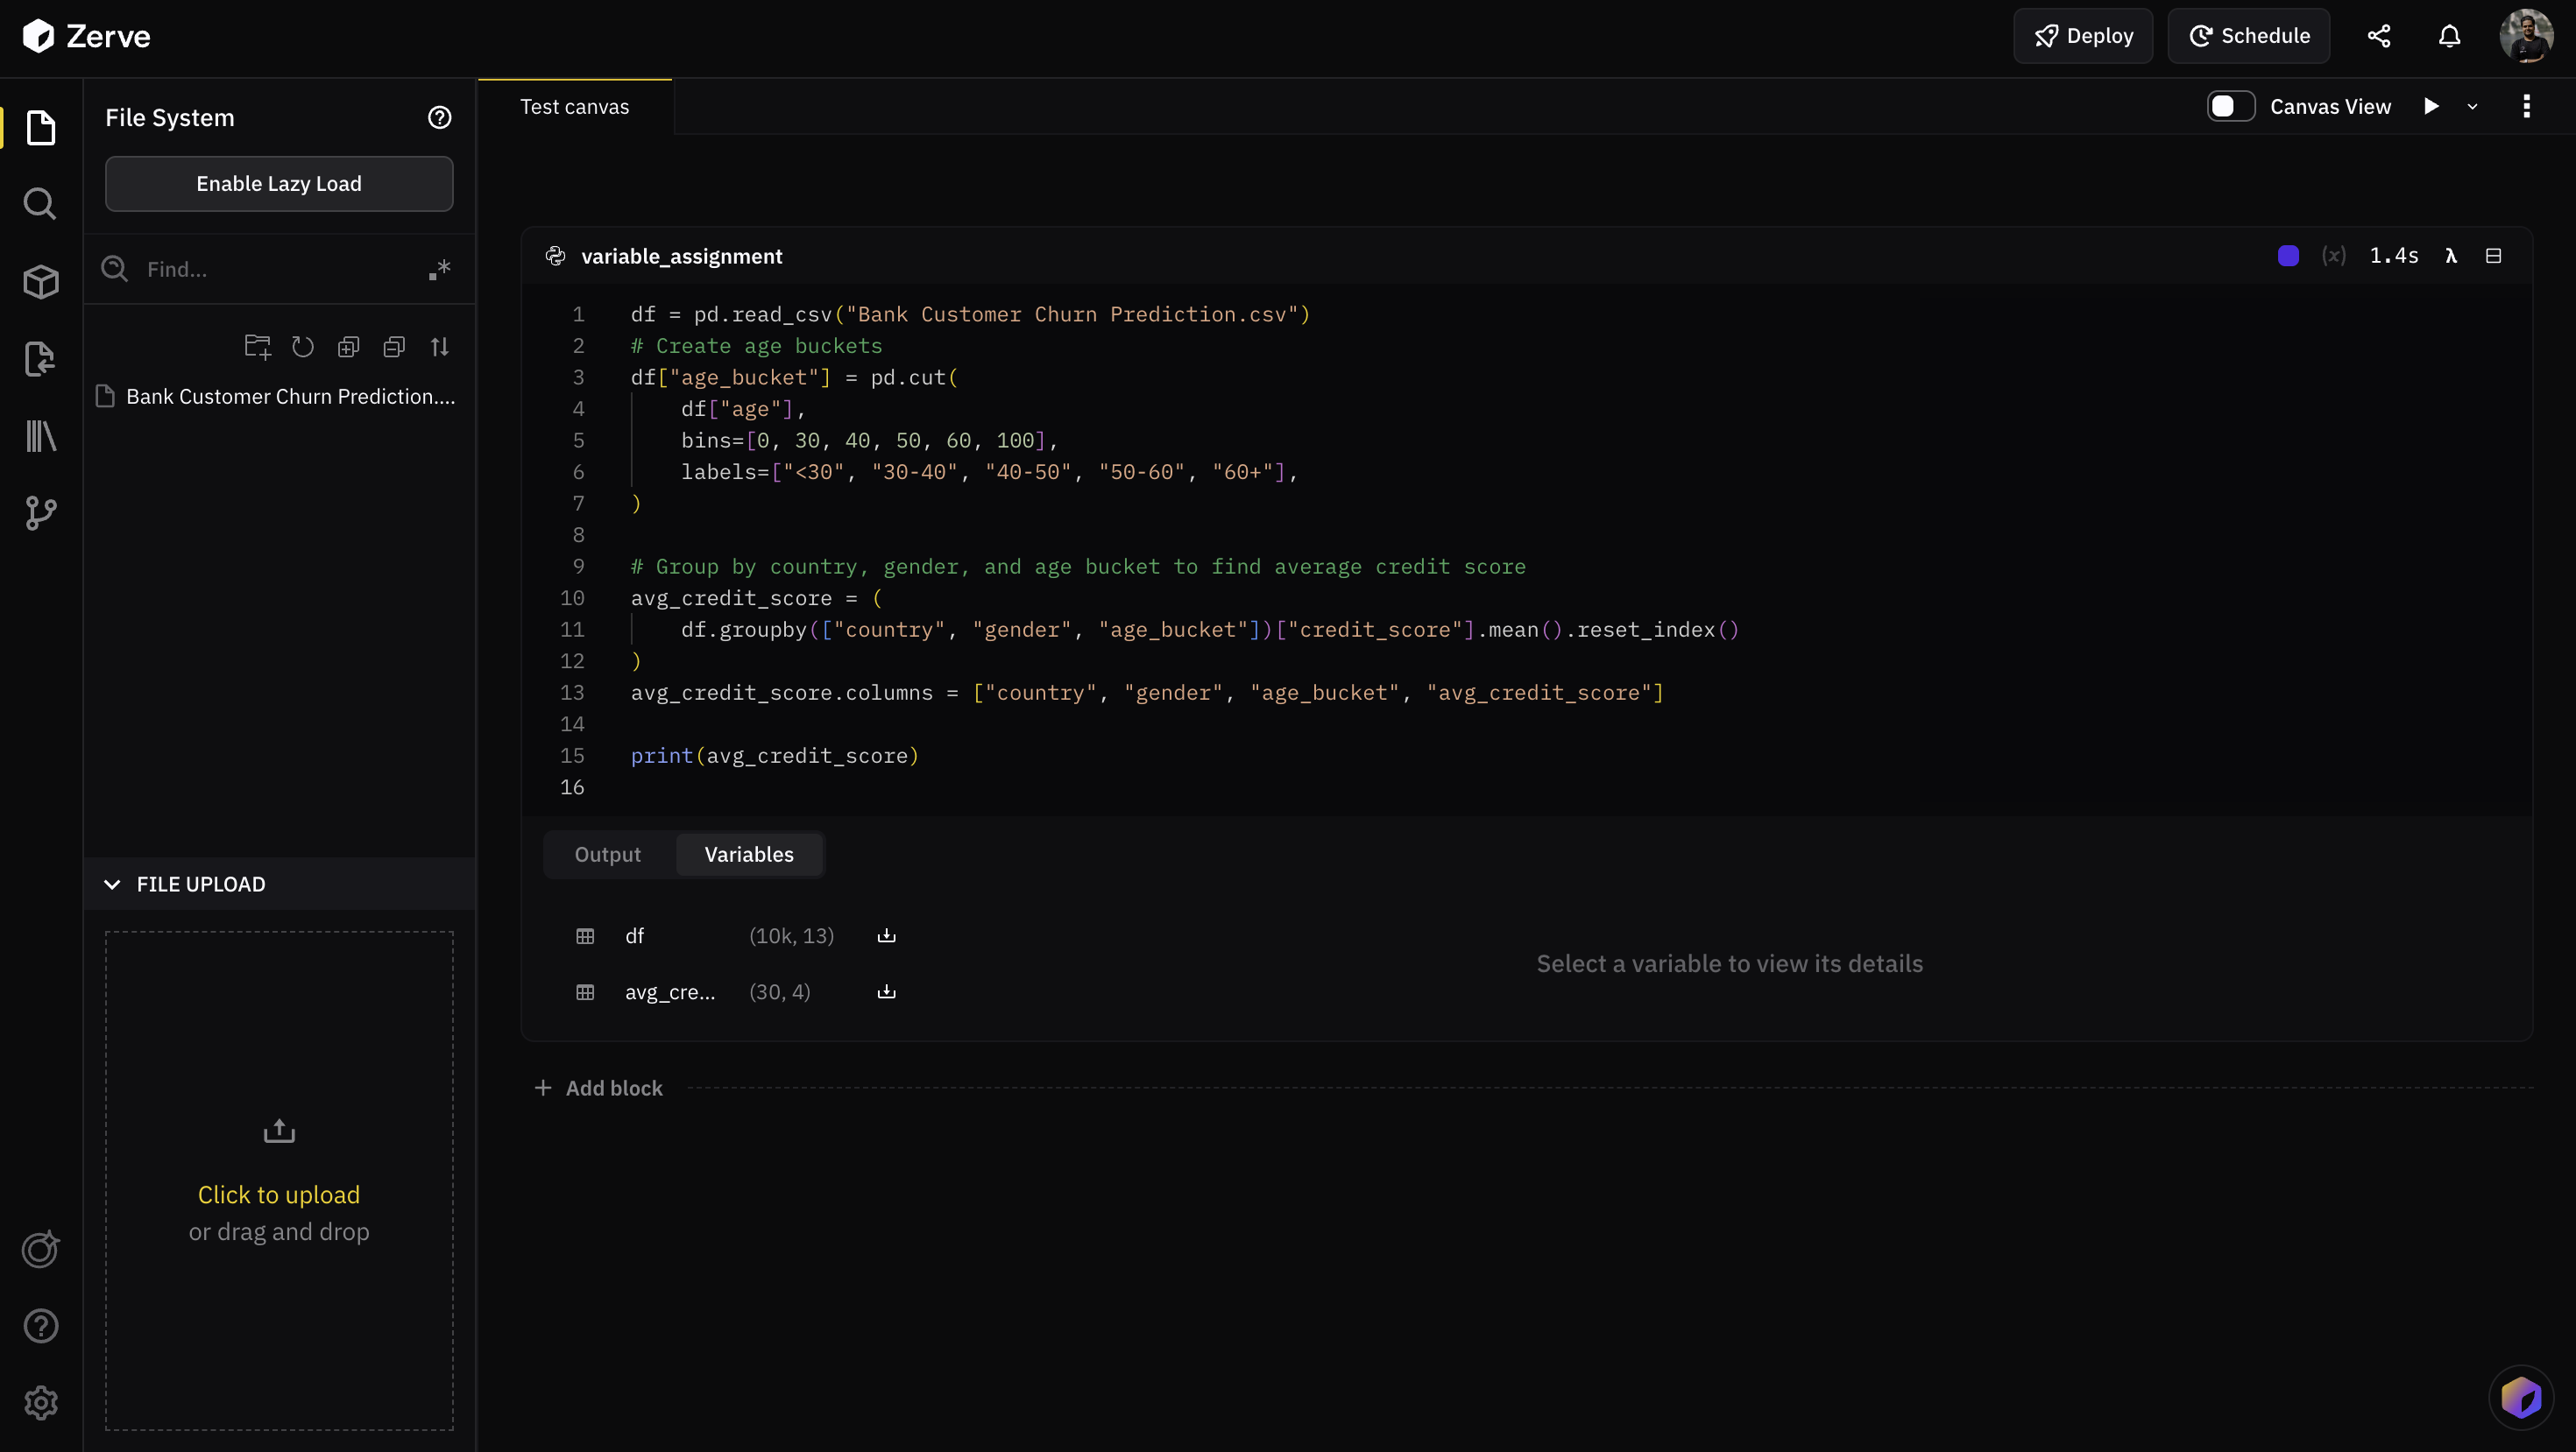2576x1452 pixels.
Task: Click the purple block color swatch
Action: click(2288, 257)
